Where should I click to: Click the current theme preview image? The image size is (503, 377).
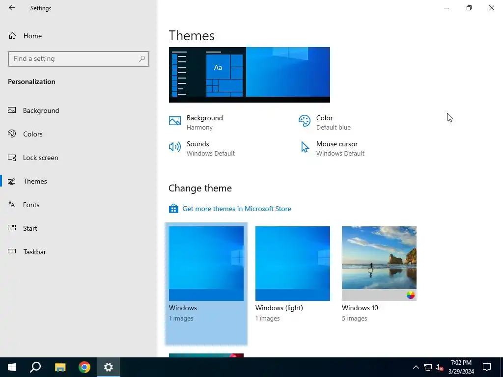pos(249,75)
